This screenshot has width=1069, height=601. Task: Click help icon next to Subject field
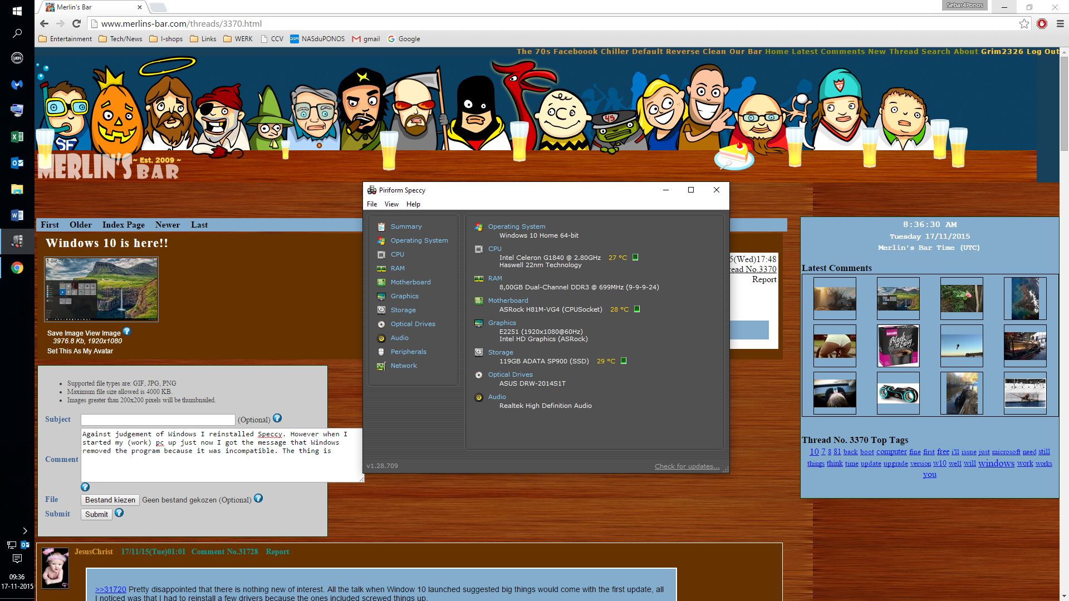point(277,418)
